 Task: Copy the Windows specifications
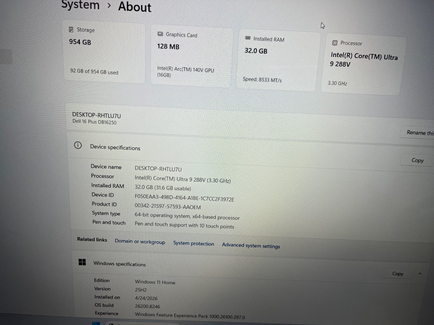(x=398, y=274)
